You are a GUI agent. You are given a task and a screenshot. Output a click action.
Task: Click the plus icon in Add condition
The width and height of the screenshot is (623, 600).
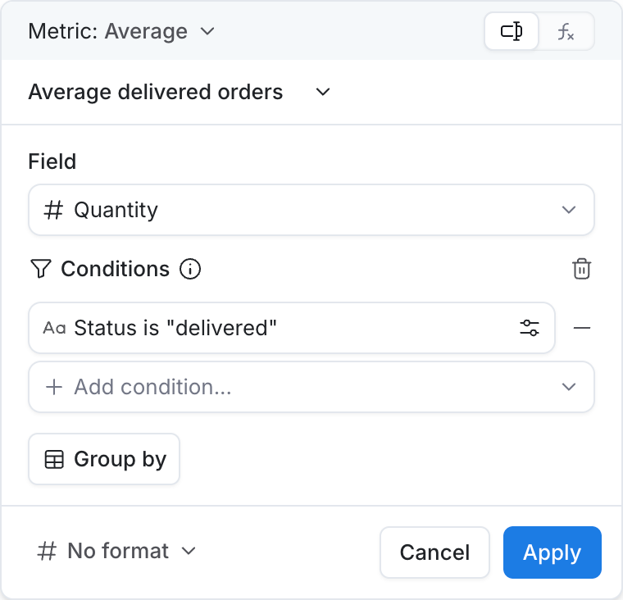point(54,387)
